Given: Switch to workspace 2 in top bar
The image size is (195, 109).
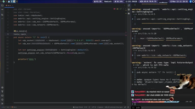Looking at the screenshot, I should click(x=6, y=2).
